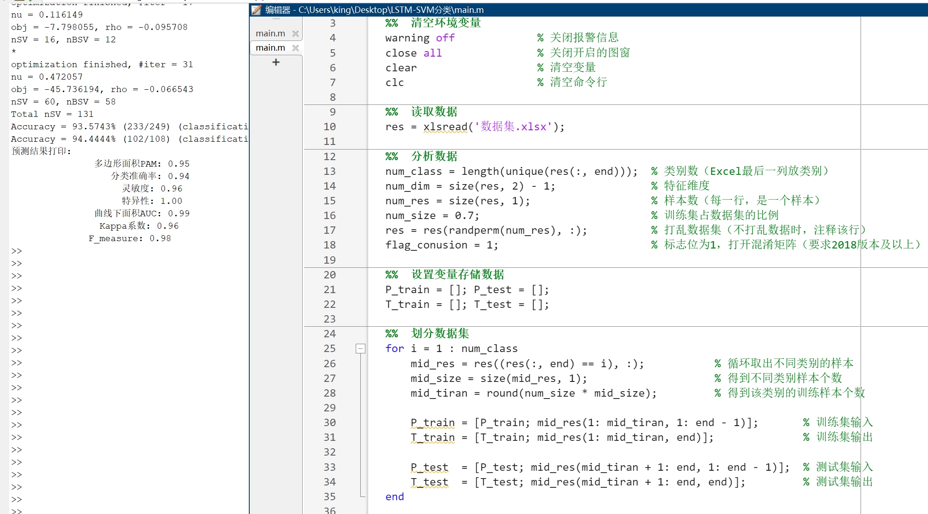Screen dimensions: 928x514
Task: Click the '读取数据' section header
Action: pos(434,112)
